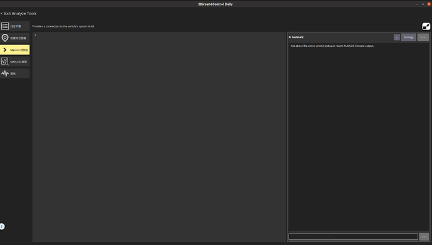Minimize the QGroundControl window
This screenshot has width=432, height=245.
tap(417, 4)
